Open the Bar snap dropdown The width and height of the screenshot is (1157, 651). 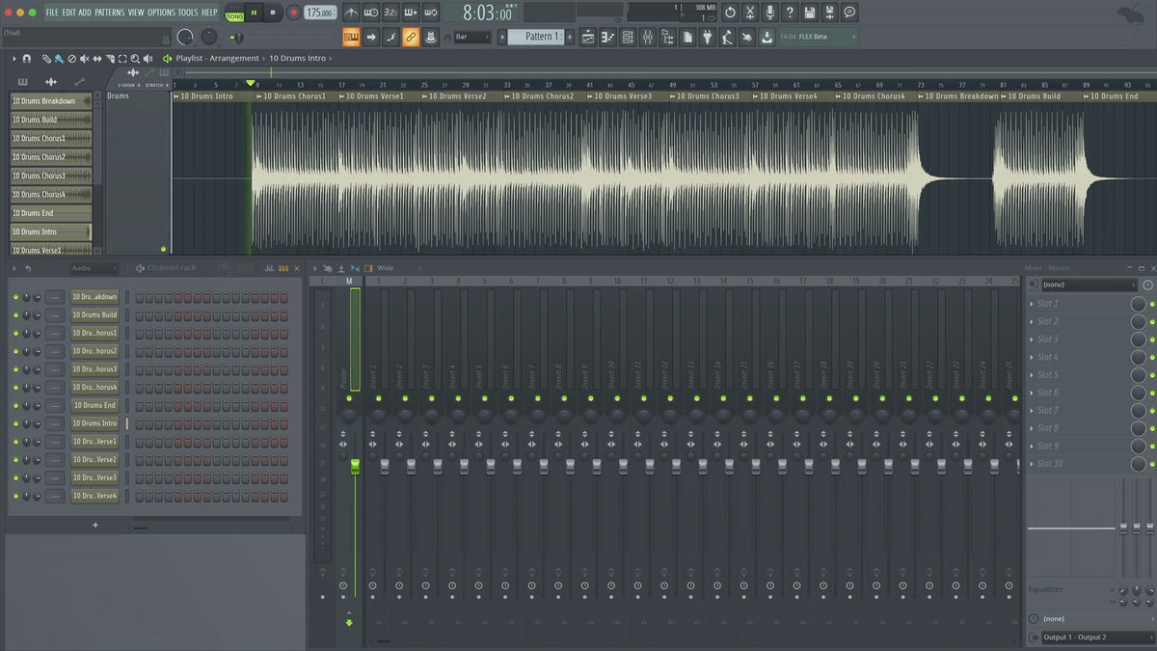point(473,37)
